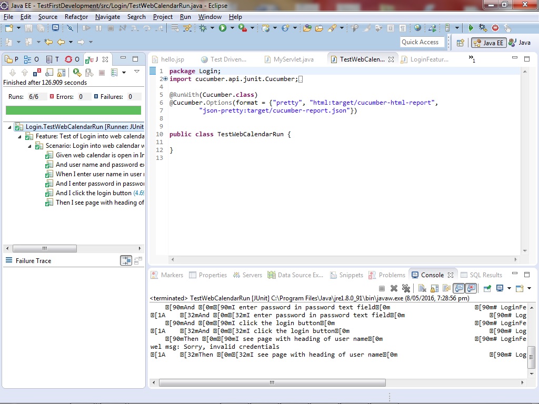The image size is (539, 404).
Task: Click the Console horizontal scrollbar
Action: (x=271, y=382)
